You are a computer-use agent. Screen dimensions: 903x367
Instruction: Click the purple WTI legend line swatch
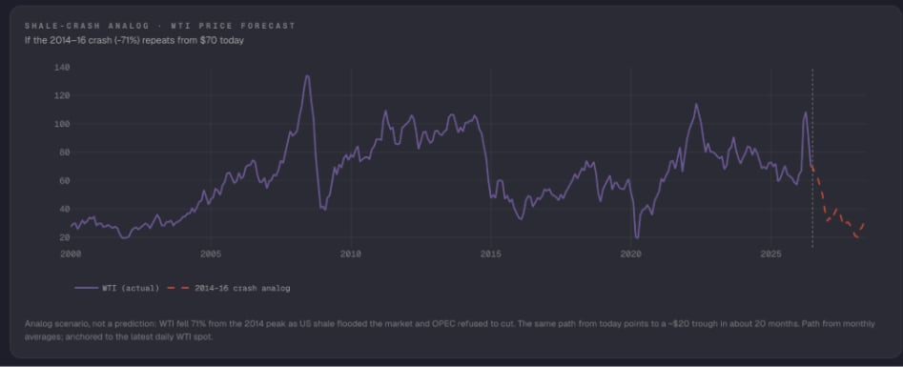87,288
